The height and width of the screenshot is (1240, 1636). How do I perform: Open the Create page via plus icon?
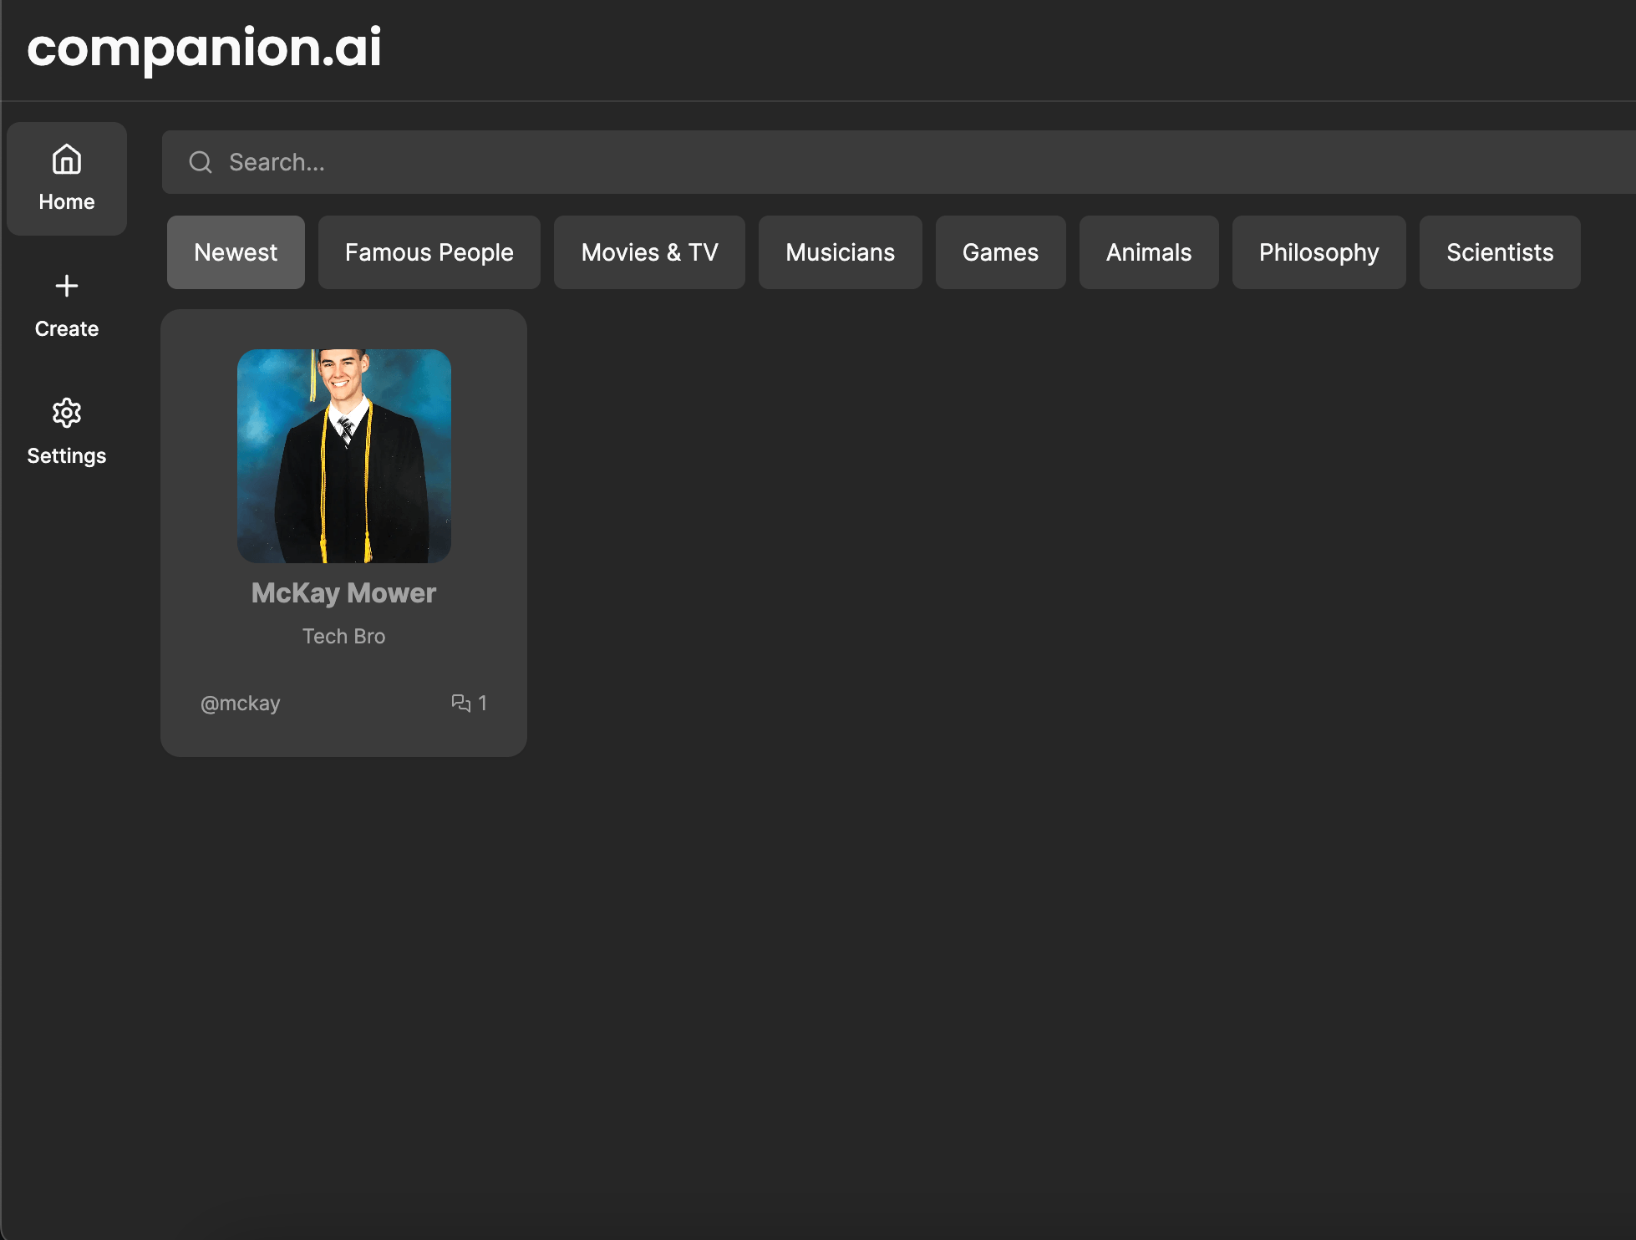(x=67, y=287)
